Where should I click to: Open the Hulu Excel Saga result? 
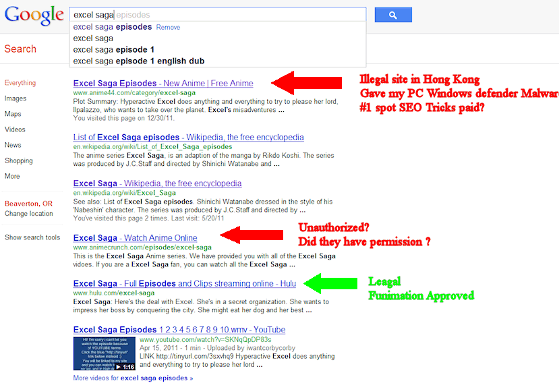pyautogui.click(x=185, y=283)
